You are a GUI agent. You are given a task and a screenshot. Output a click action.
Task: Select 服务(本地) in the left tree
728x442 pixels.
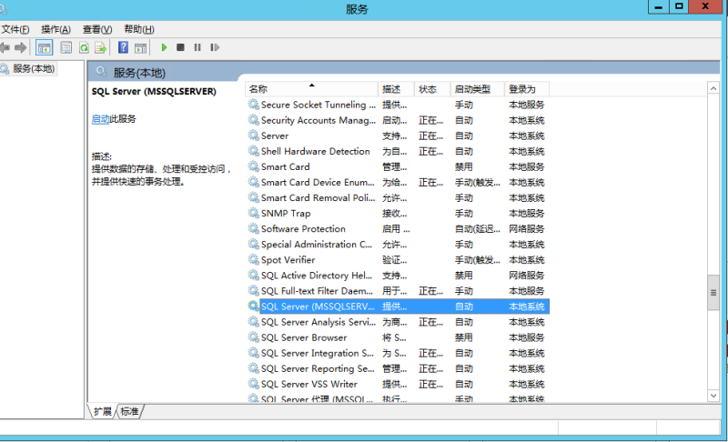pos(34,68)
